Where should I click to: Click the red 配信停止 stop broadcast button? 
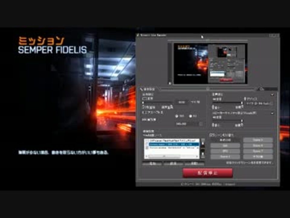[208, 173]
